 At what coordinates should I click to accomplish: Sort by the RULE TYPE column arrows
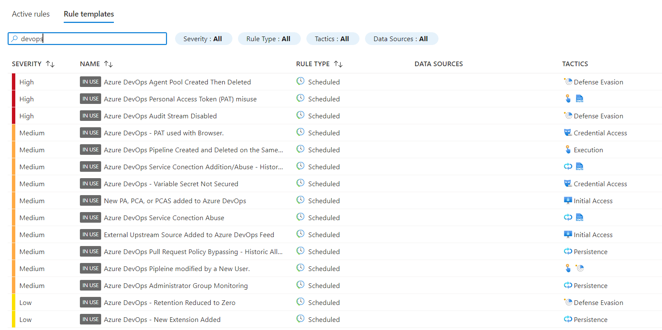338,64
